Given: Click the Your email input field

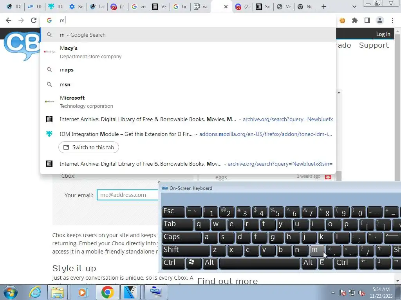Looking at the screenshot, I should [x=127, y=195].
